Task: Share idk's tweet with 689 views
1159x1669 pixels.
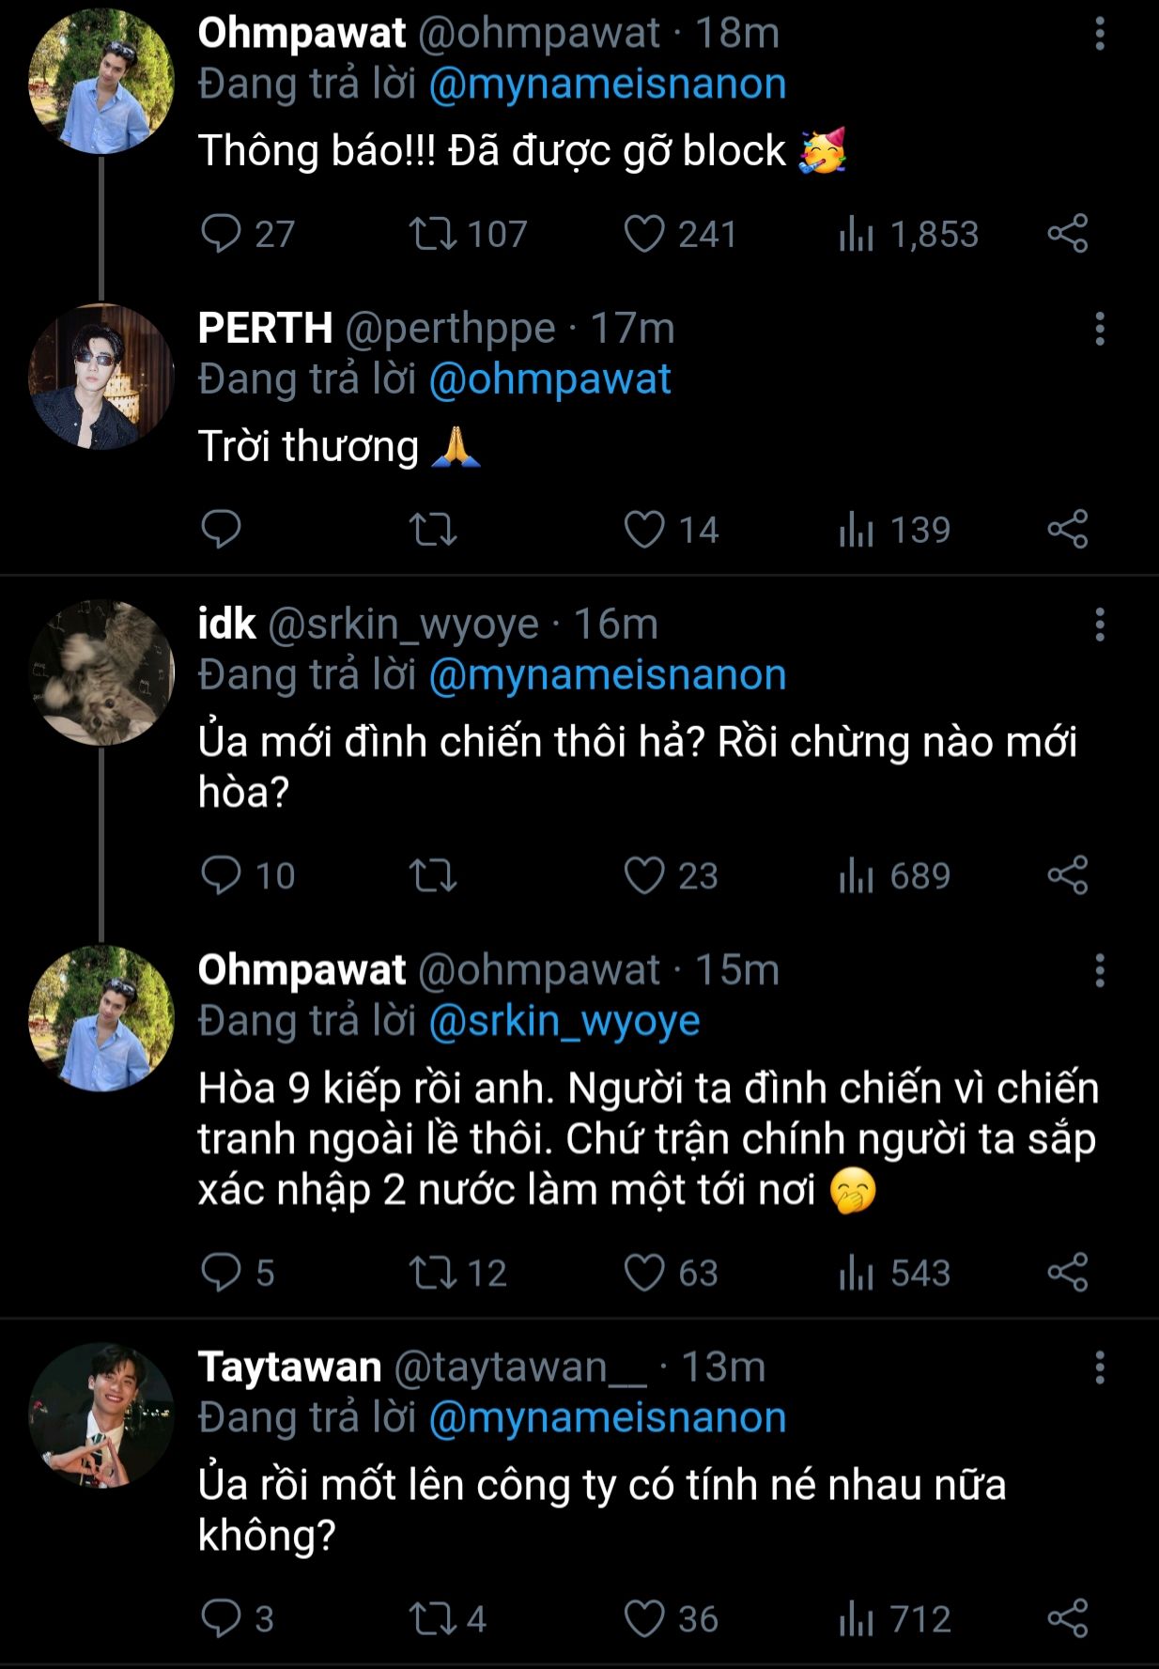Action: 1068,876
